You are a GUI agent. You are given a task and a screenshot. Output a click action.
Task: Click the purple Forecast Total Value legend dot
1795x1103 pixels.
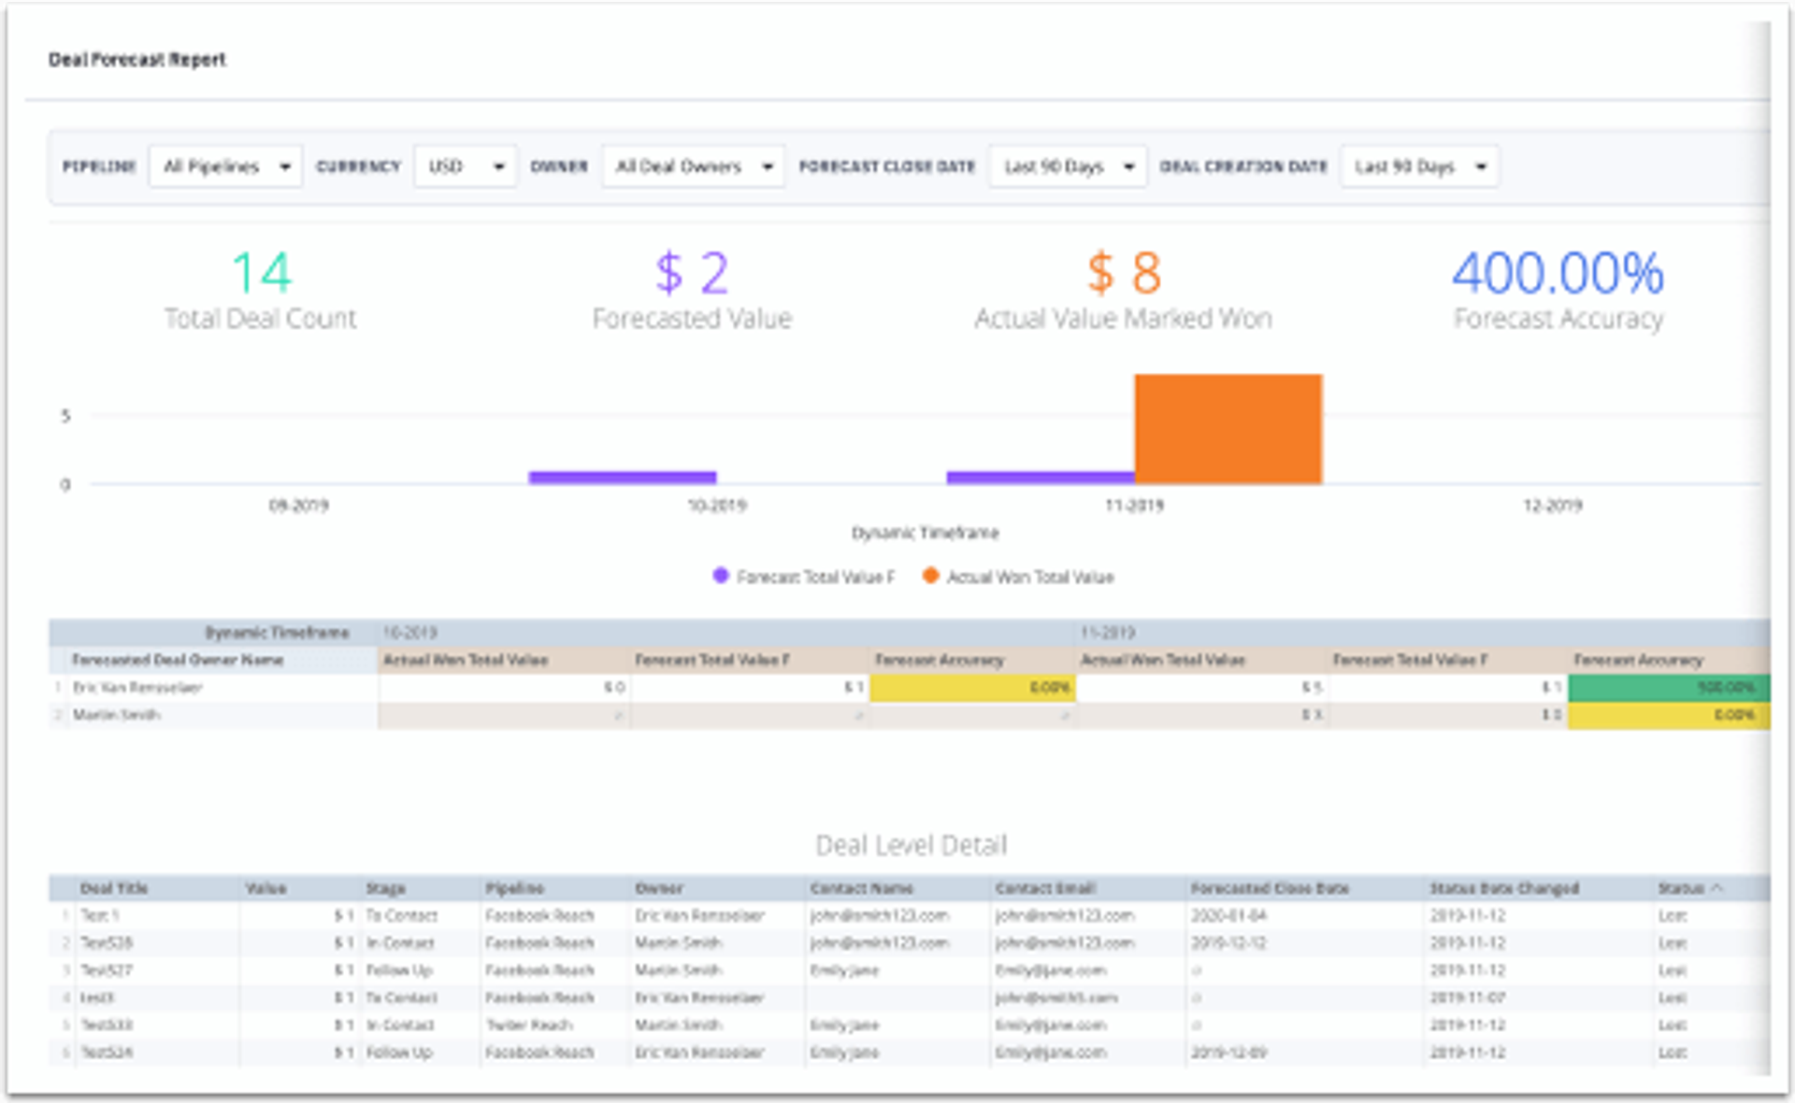point(720,577)
